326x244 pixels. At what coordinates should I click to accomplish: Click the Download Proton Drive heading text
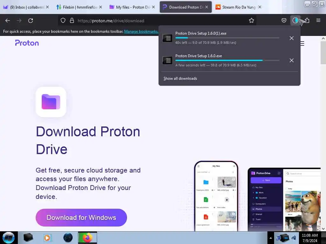pyautogui.click(x=88, y=140)
